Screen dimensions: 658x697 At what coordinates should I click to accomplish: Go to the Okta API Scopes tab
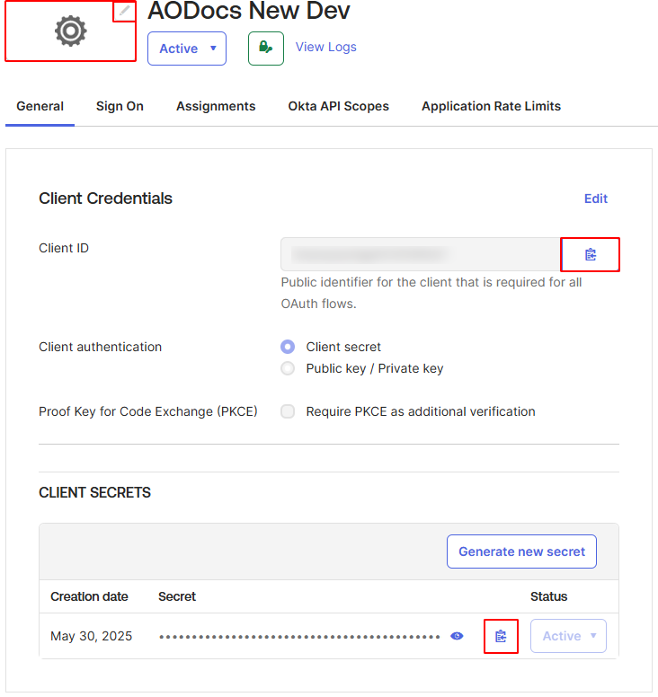point(339,106)
